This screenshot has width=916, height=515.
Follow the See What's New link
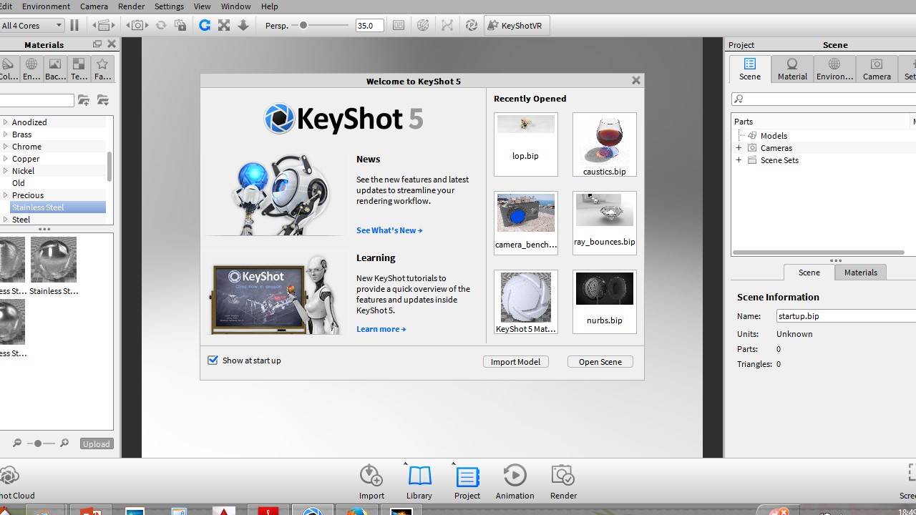pyautogui.click(x=389, y=230)
